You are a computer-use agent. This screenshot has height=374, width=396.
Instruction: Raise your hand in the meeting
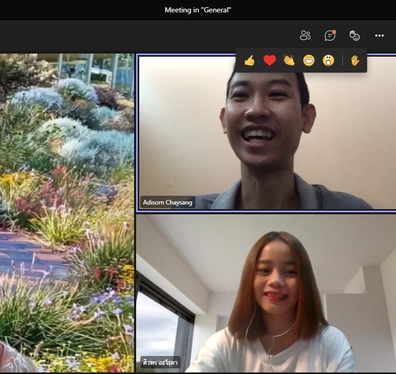[x=355, y=61]
